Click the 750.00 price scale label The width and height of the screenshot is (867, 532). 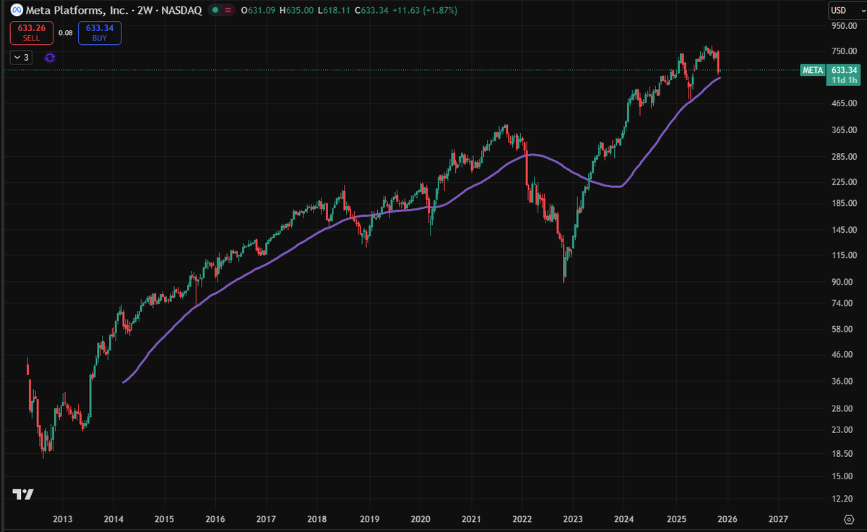843,51
